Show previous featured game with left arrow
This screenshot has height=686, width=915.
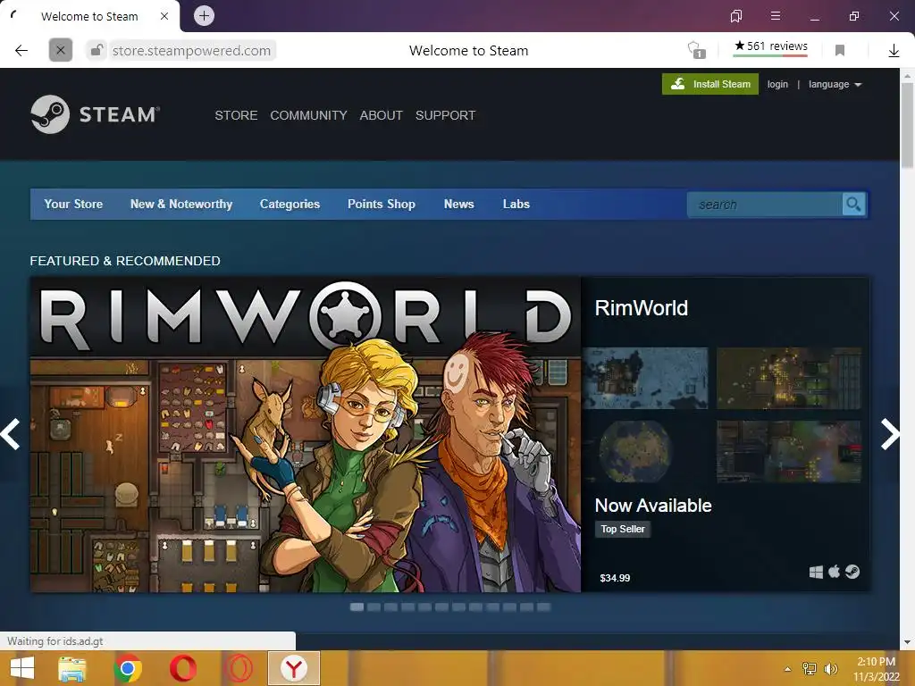[11, 434]
